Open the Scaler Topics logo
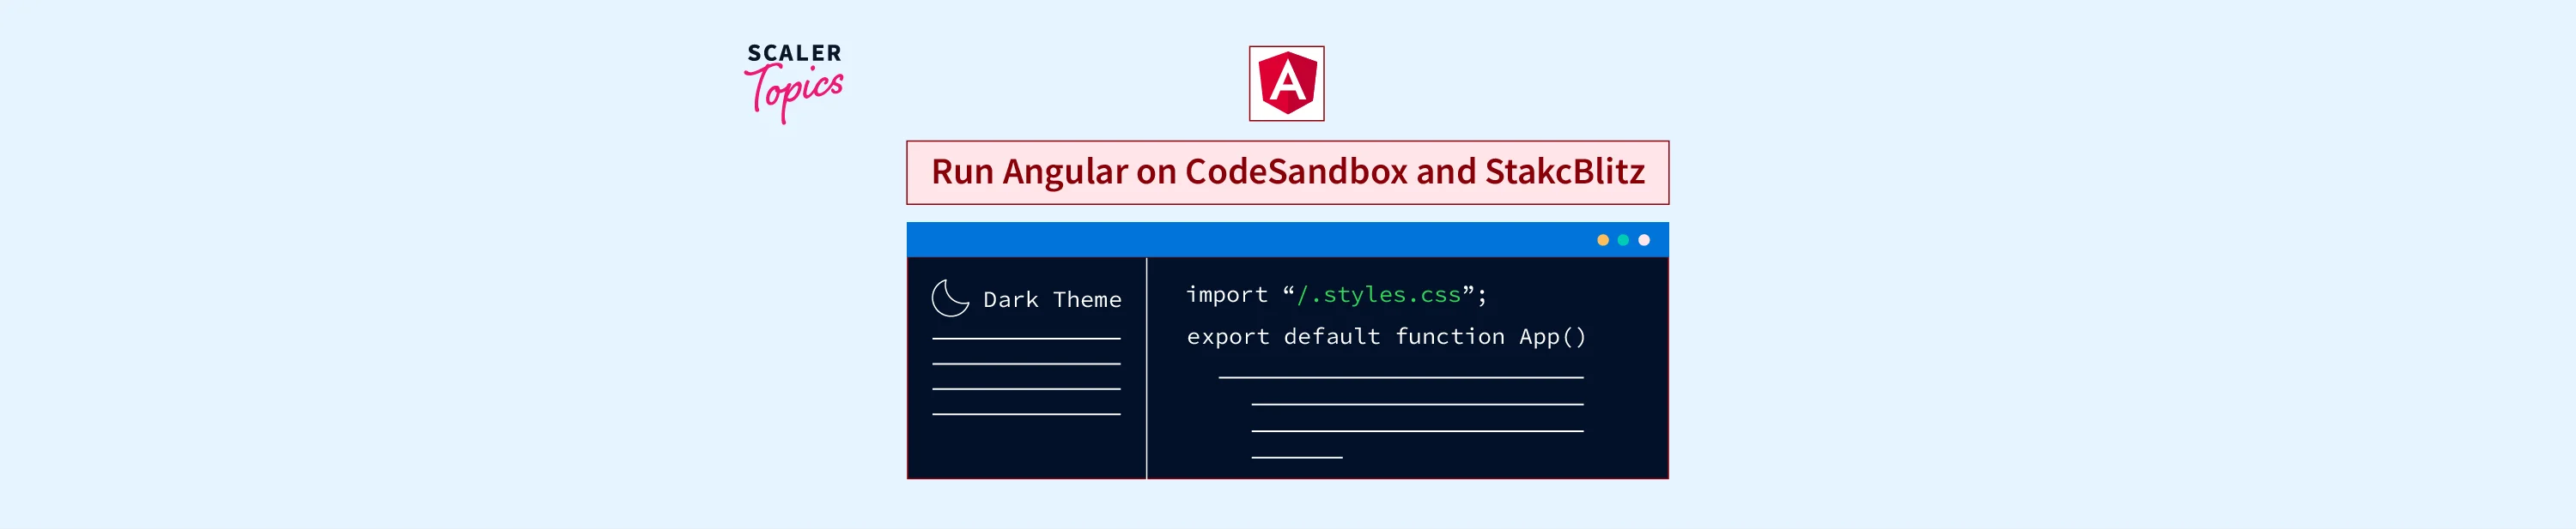This screenshot has height=529, width=2576. coord(794,81)
